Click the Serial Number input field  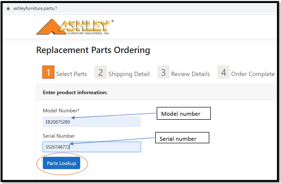91,147
